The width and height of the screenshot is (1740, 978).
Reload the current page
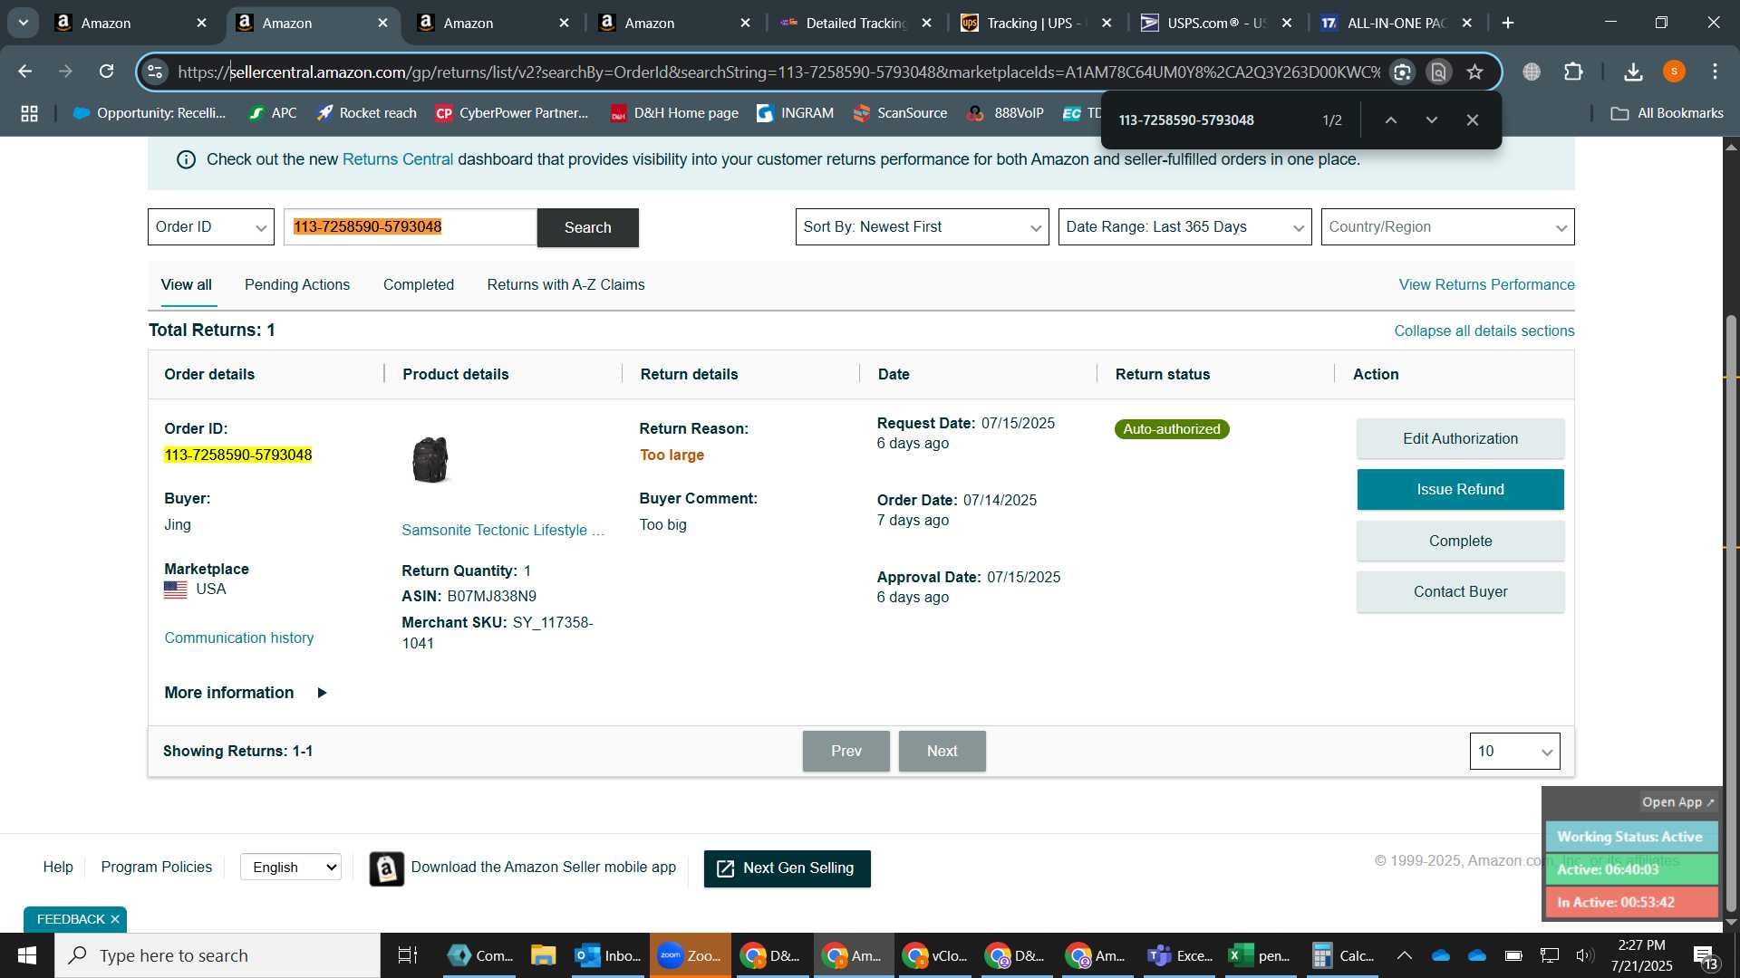tap(107, 72)
